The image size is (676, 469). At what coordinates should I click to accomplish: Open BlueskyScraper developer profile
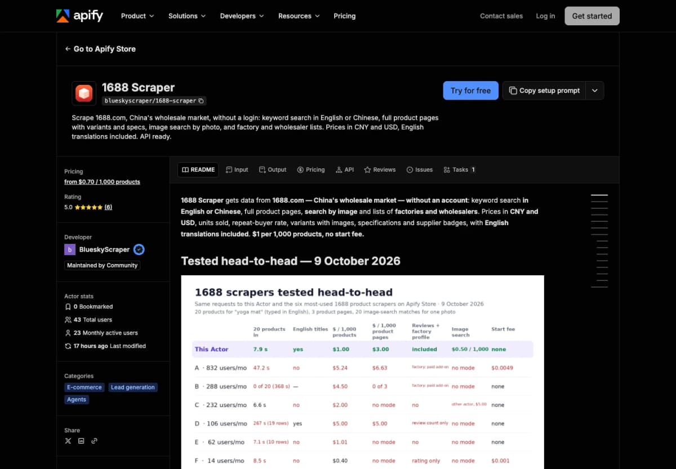click(104, 249)
